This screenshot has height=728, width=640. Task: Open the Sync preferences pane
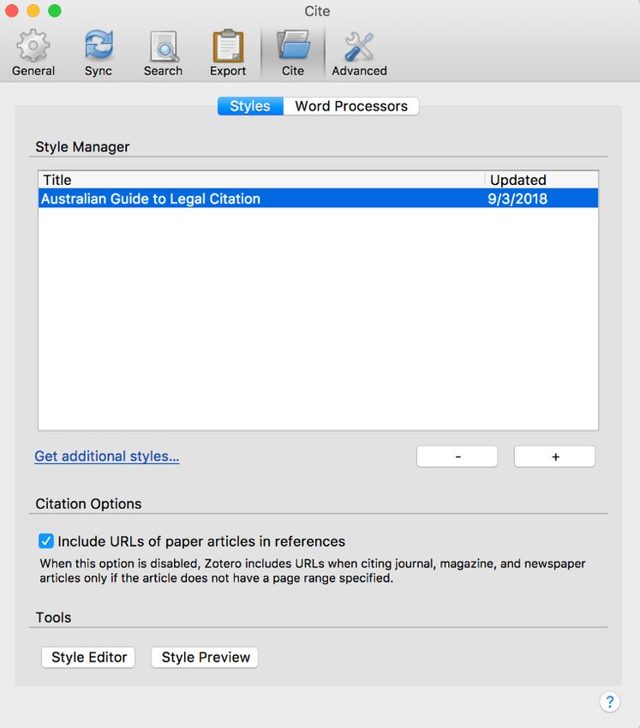point(99,53)
